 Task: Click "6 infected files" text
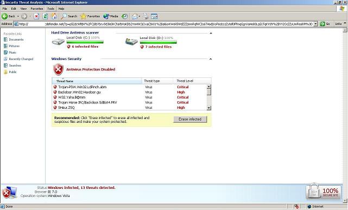[x=85, y=47]
